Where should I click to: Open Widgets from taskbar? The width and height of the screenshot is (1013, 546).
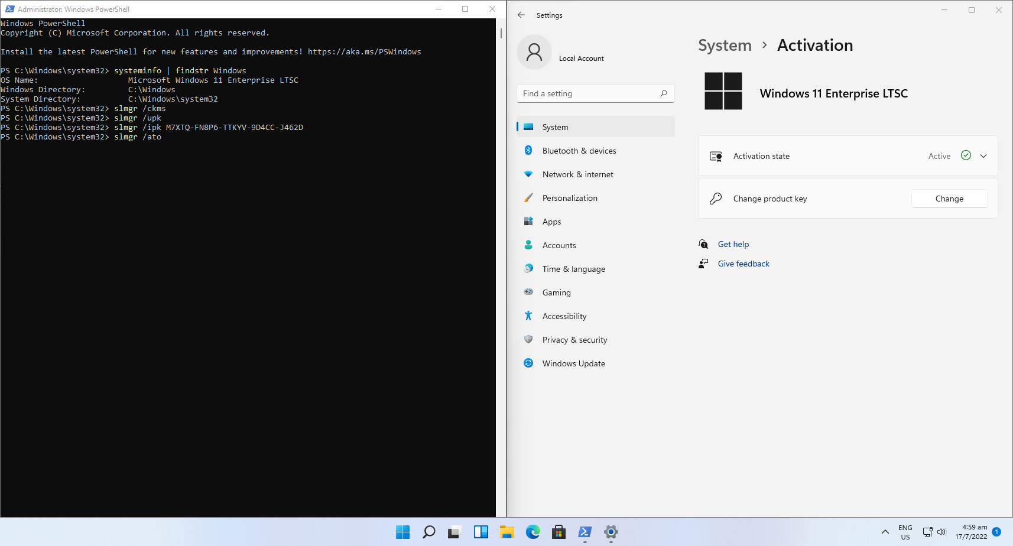[481, 532]
